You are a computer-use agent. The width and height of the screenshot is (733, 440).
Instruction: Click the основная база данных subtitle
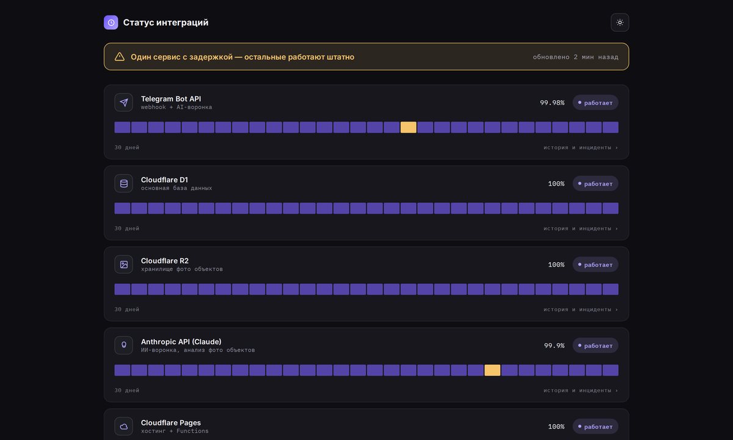click(177, 188)
